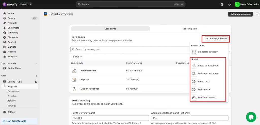
Task: Click the Search by earning rule field
Action: click(x=130, y=49)
